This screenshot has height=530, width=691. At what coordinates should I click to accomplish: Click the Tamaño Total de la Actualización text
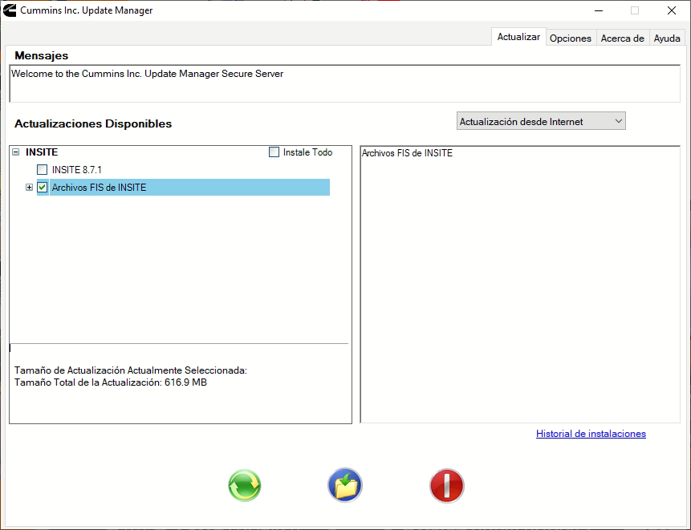tap(111, 382)
